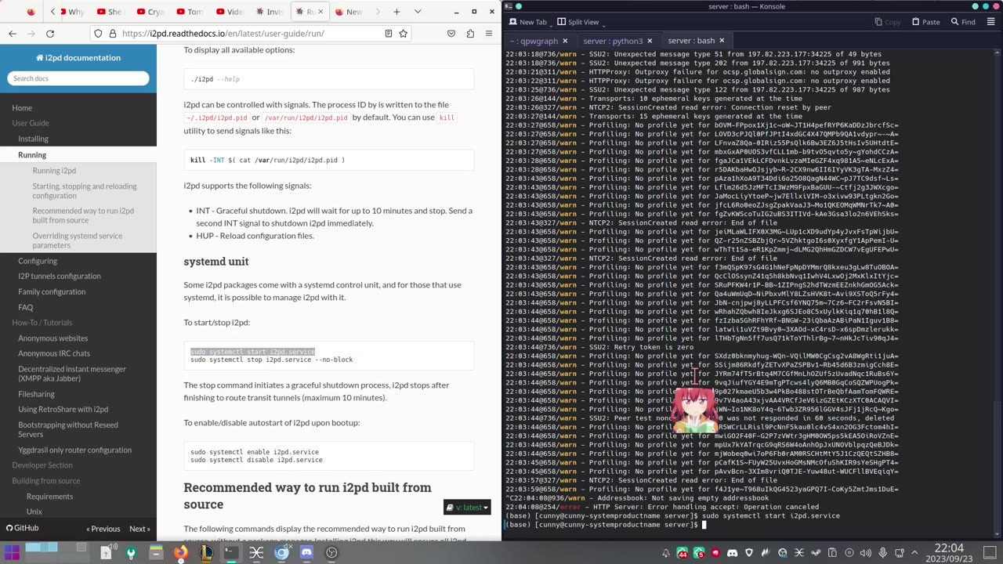This screenshot has width=1003, height=564.
Task: Toggle reader view in the address bar
Action: [x=388, y=34]
